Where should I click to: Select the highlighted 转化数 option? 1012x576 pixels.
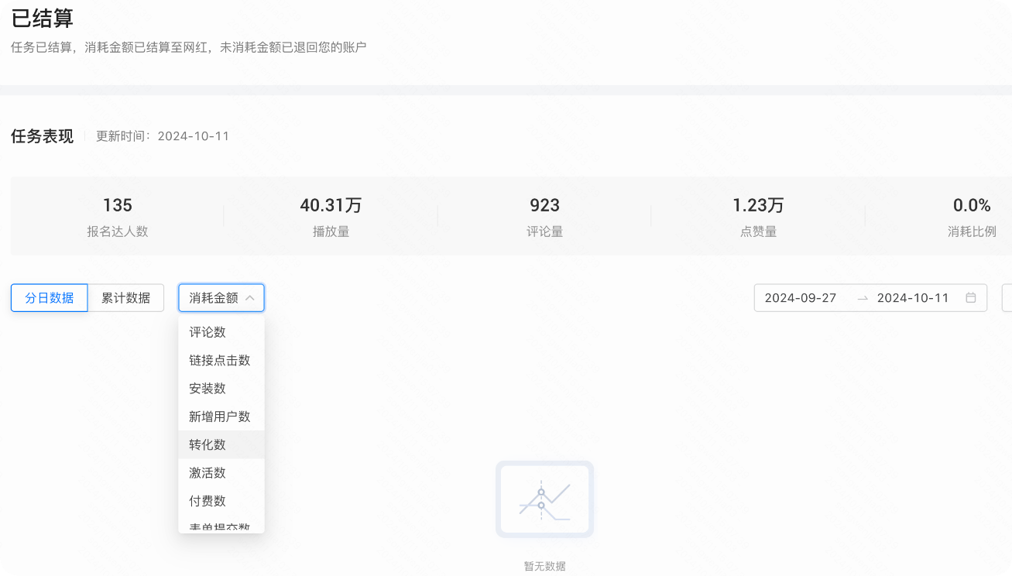tap(208, 444)
